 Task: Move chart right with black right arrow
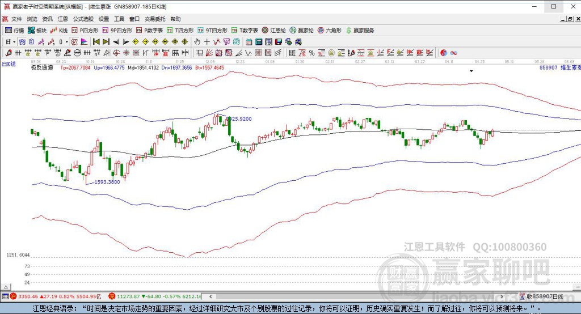pyautogui.click(x=126, y=42)
